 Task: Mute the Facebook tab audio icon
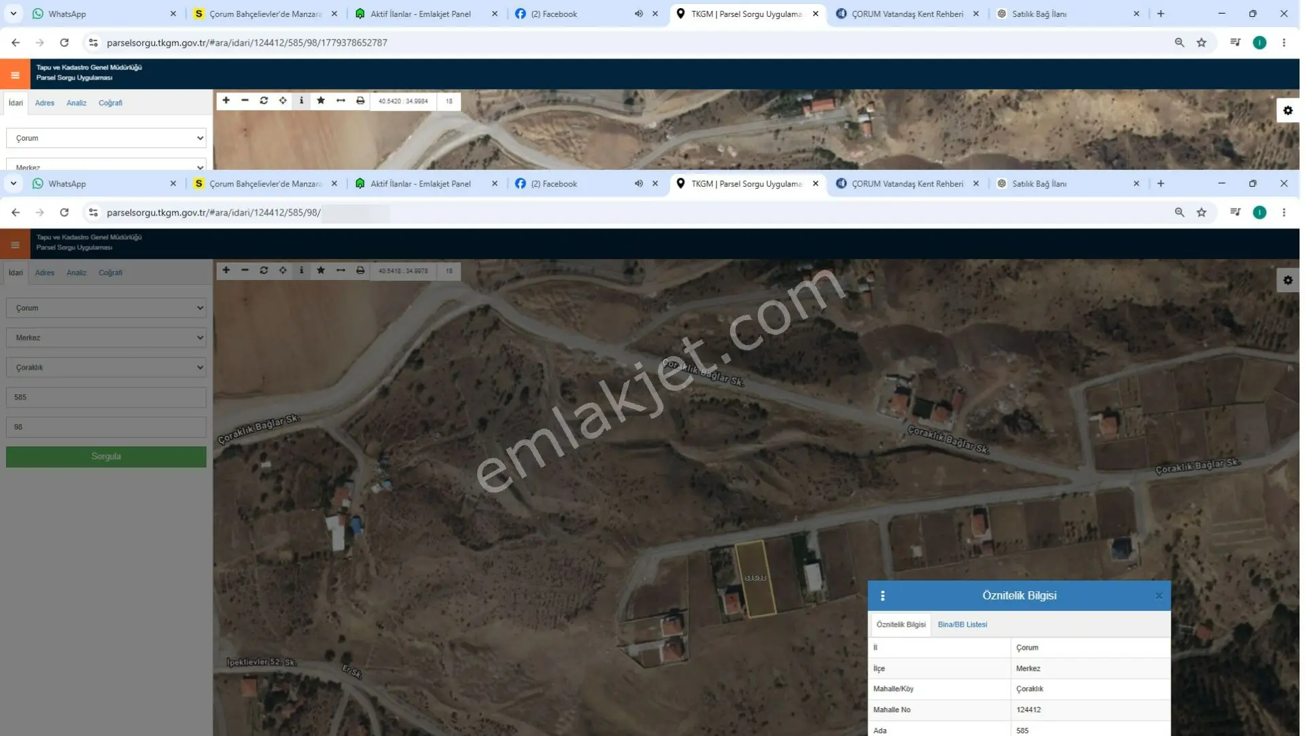[x=638, y=183]
